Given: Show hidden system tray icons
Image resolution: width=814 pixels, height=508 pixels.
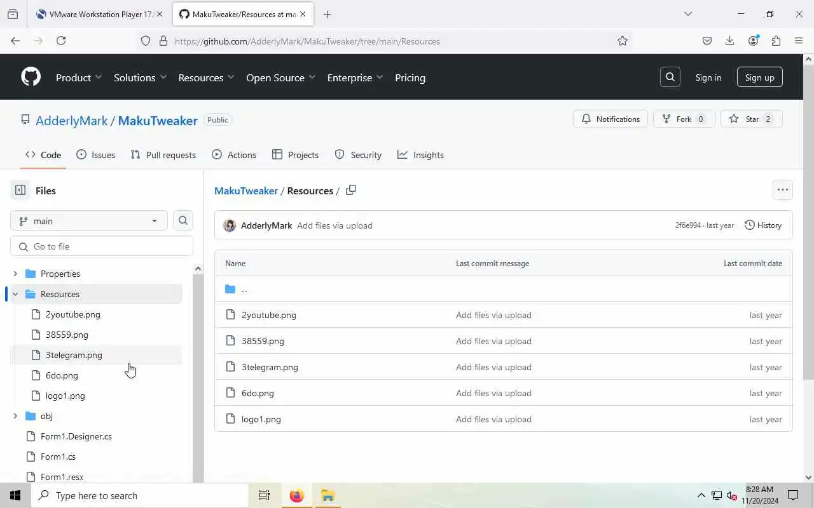Looking at the screenshot, I should (701, 495).
